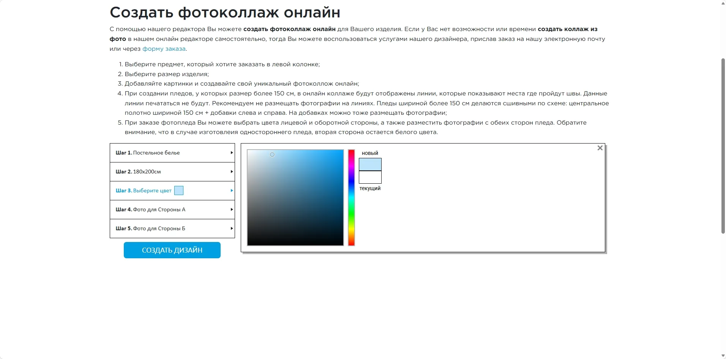The width and height of the screenshot is (726, 359).
Task: Close the color picker panel
Action: point(600,148)
